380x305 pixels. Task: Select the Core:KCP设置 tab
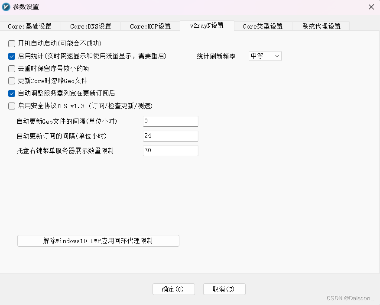[x=150, y=26]
